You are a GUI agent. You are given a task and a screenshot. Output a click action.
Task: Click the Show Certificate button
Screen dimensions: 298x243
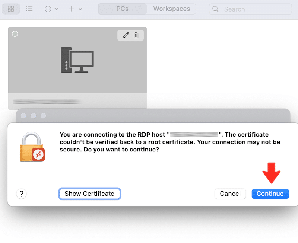coord(89,194)
